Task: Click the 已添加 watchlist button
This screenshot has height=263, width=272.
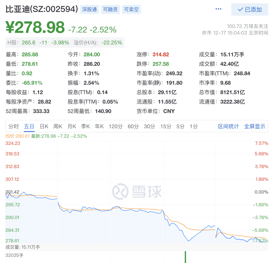Action: 250,10
